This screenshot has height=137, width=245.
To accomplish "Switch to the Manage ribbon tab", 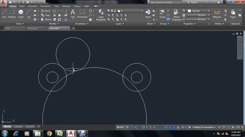I will click(66, 6).
